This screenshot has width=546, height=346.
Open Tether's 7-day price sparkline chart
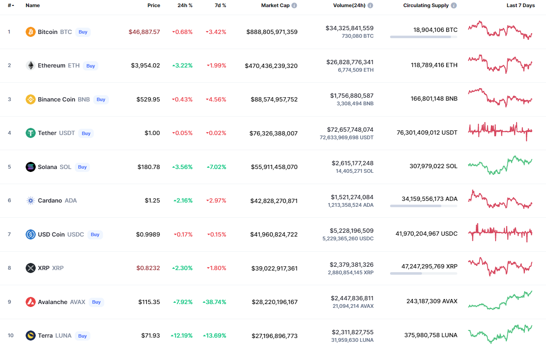[x=500, y=131]
